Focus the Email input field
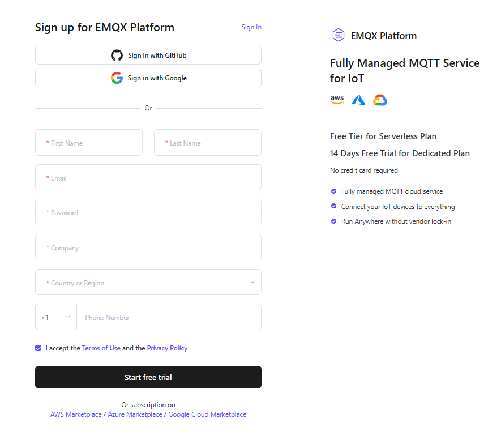The image size is (501, 436). [148, 177]
